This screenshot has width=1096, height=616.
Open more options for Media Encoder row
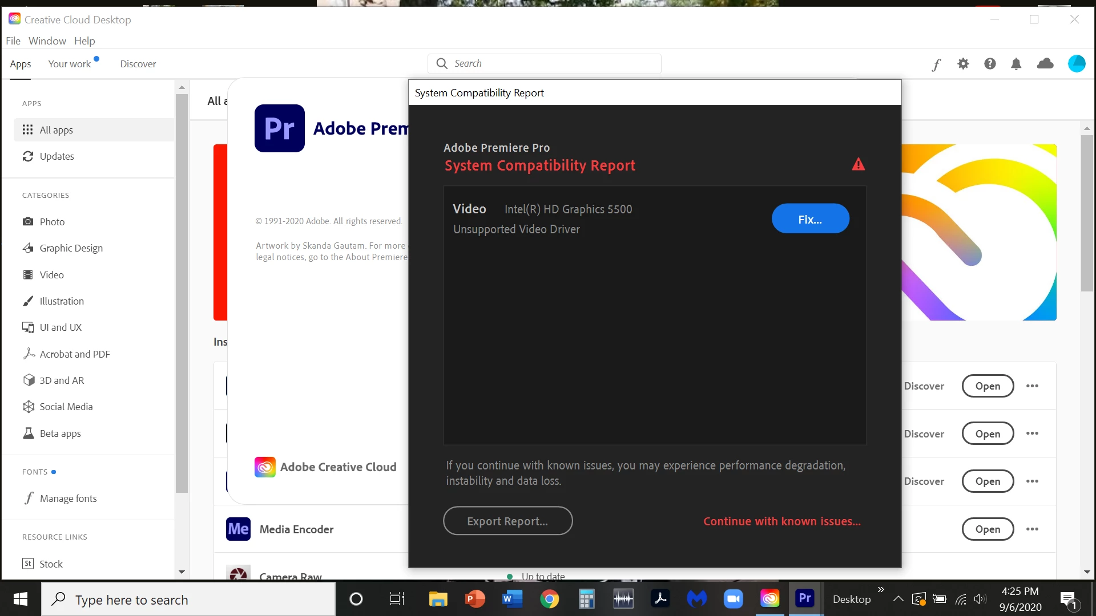tap(1032, 529)
